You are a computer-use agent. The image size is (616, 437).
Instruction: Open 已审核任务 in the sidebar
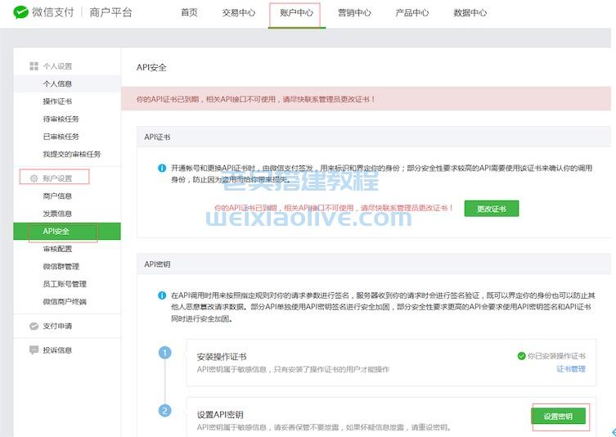tap(61, 137)
